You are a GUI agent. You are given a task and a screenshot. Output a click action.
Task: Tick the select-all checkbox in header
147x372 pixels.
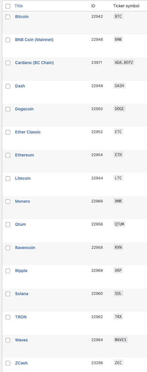[8, 6]
